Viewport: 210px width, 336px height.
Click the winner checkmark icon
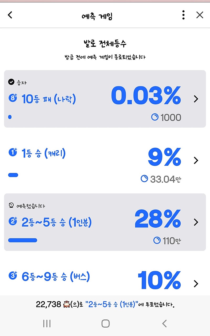(11, 82)
